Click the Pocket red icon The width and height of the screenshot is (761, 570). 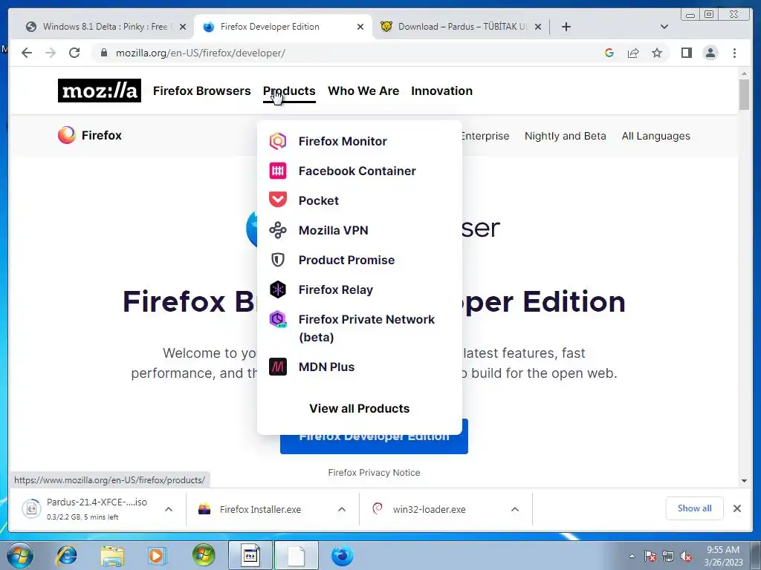[278, 200]
